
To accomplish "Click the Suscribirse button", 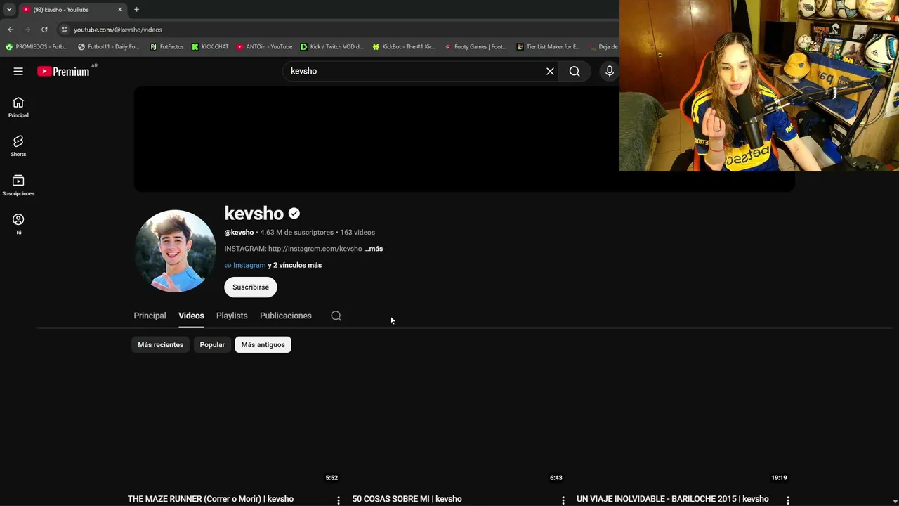I will (251, 287).
